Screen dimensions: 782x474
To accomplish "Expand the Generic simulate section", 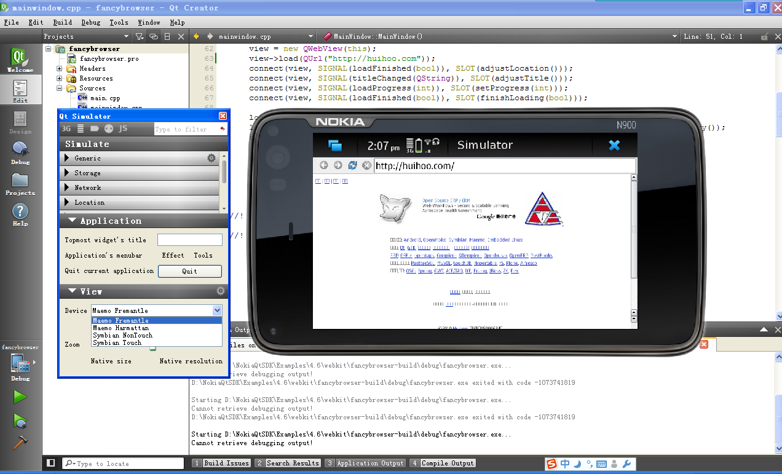I will (x=67, y=158).
